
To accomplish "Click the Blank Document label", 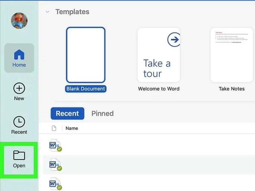I will pos(86,89).
